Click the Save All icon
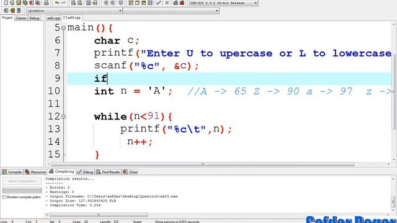Viewport: 397px width, 223px height. (25, 3)
